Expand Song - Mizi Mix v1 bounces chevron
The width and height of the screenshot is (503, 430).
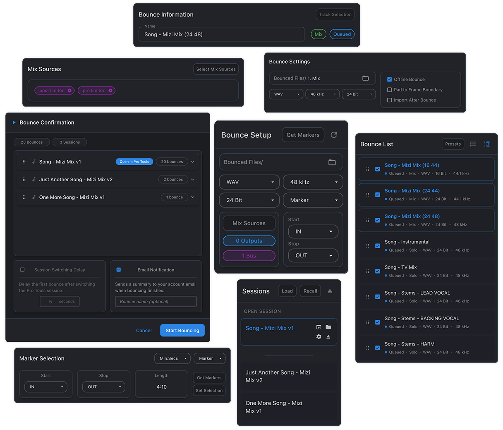coord(193,162)
